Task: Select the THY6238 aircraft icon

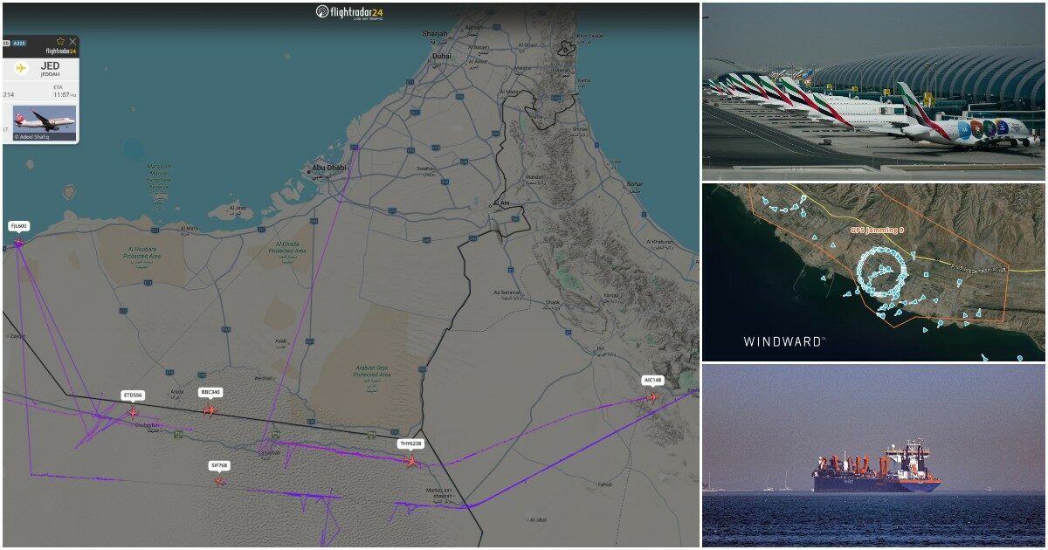Action: pos(410,461)
